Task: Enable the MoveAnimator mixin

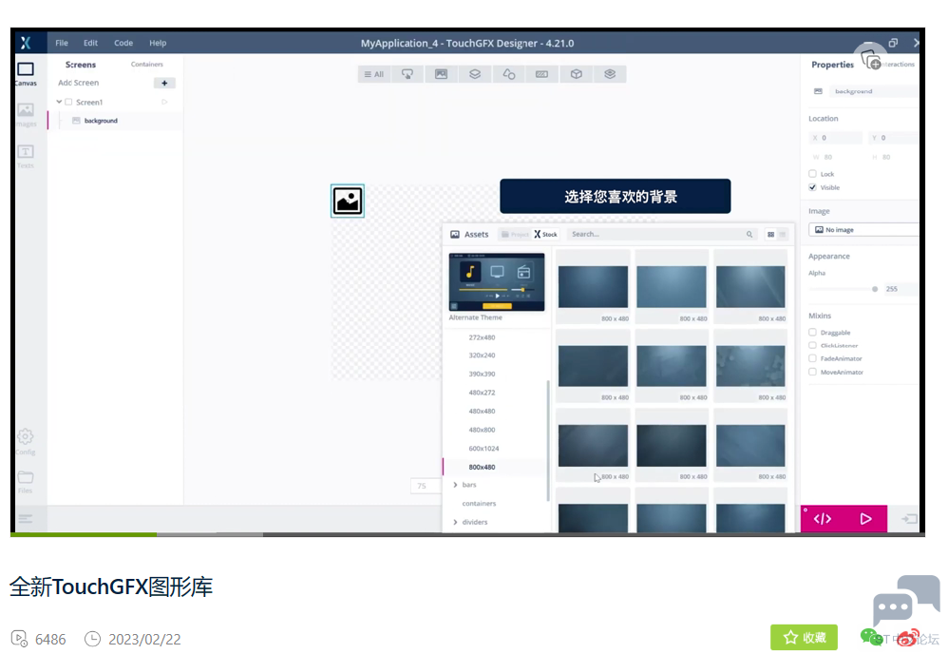Action: (812, 372)
